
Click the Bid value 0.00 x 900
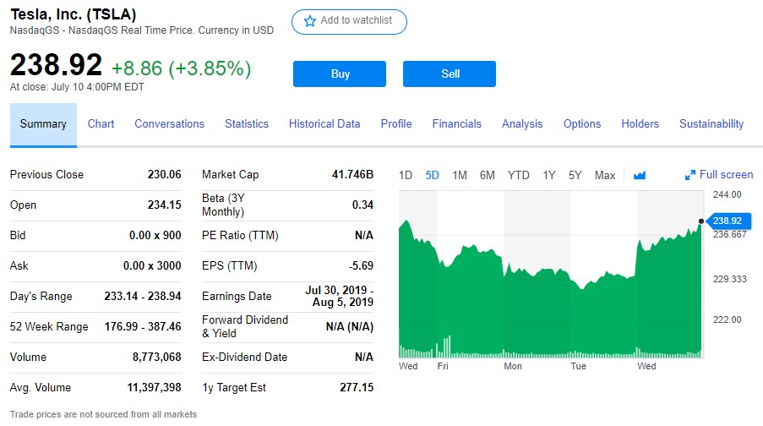[155, 235]
